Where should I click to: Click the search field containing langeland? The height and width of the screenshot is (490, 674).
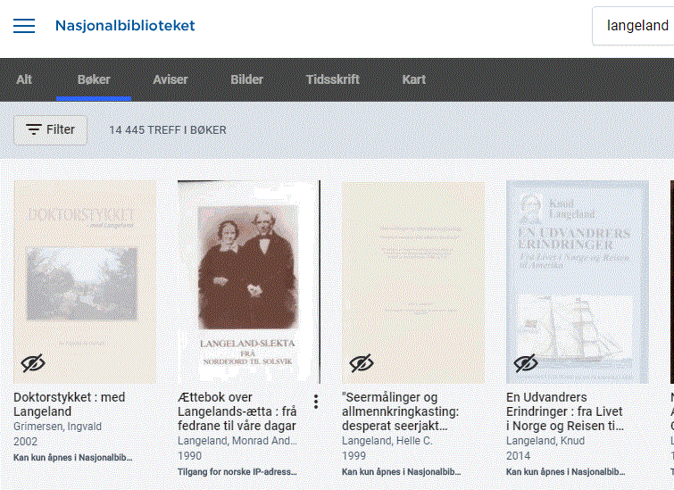[633, 26]
